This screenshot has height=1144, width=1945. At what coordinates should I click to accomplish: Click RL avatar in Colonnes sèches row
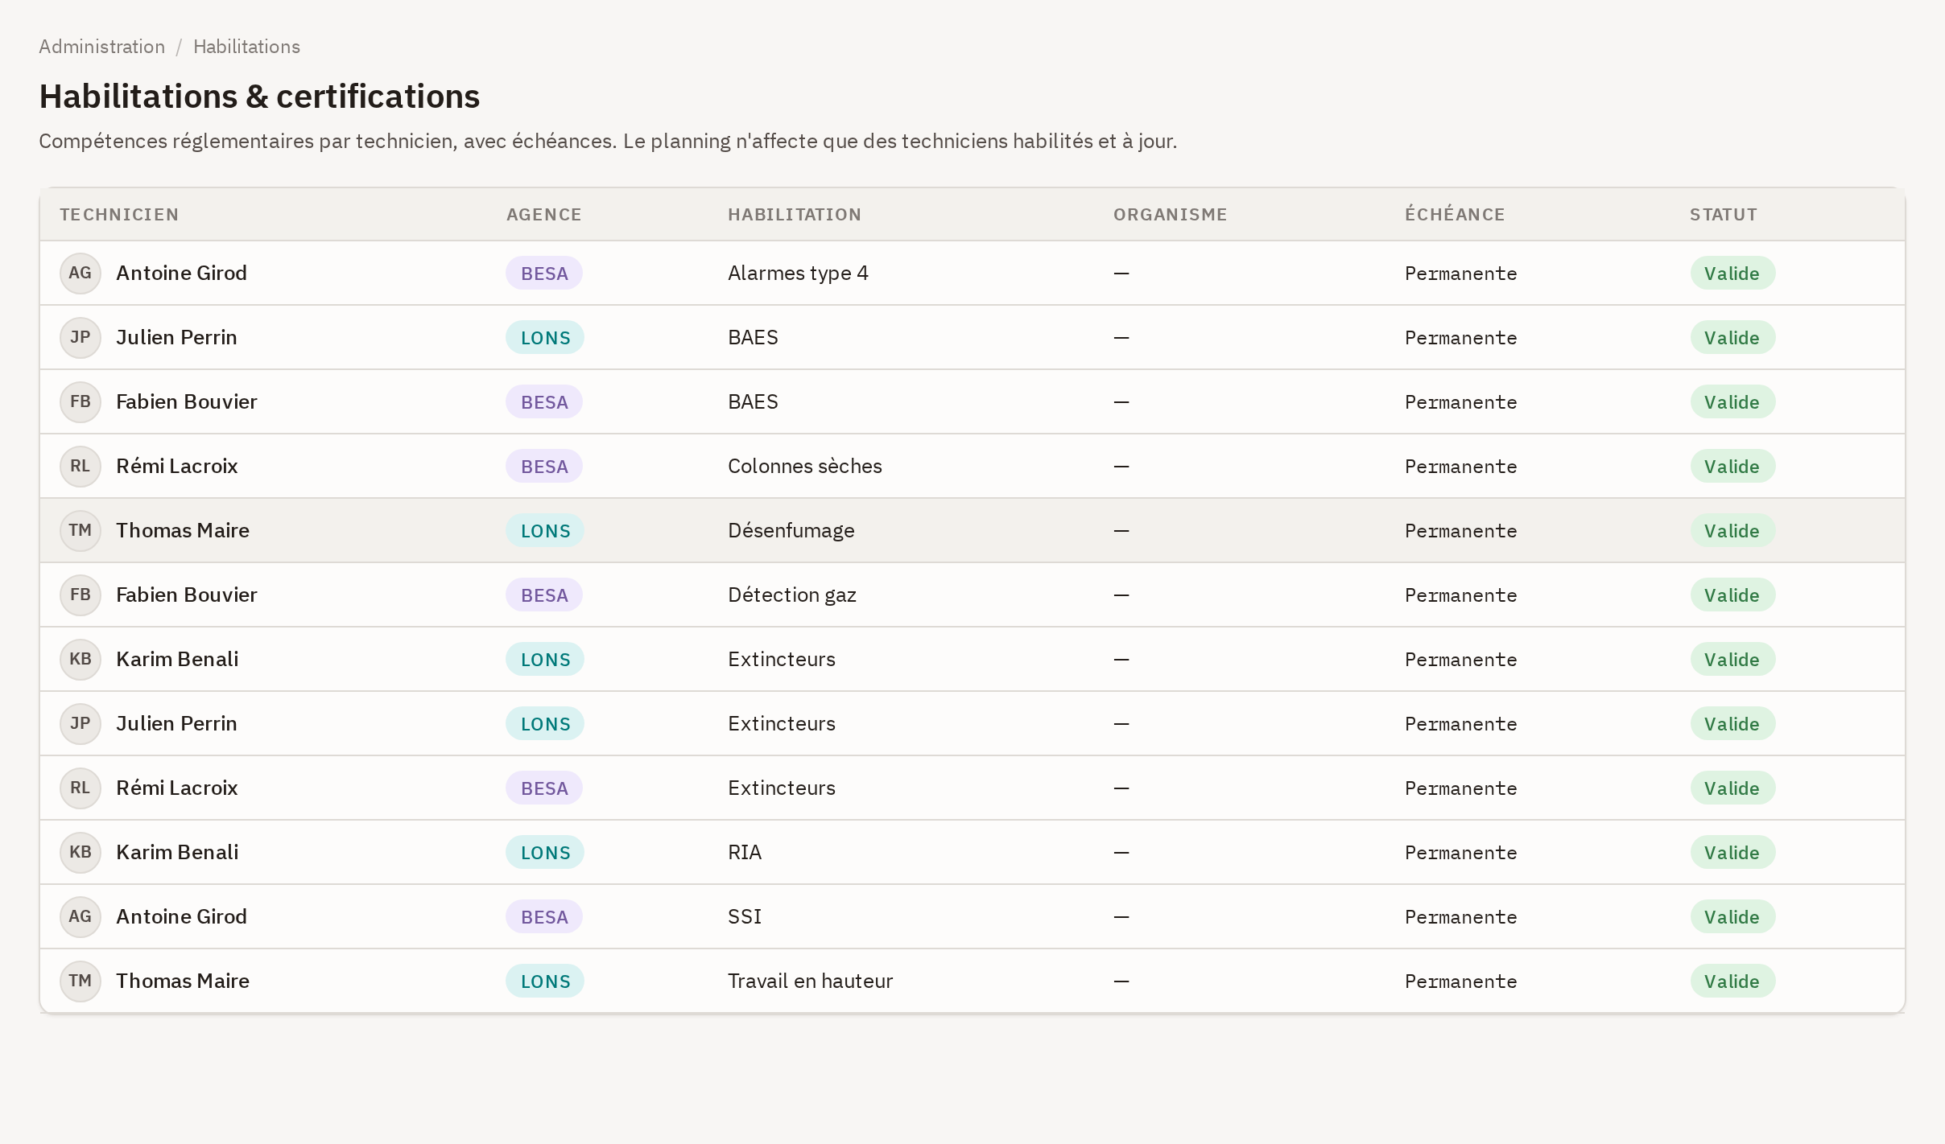click(x=81, y=466)
